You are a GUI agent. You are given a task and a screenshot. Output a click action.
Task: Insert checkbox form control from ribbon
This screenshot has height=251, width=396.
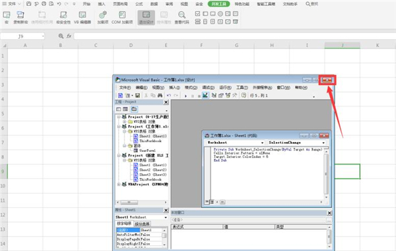[198, 14]
